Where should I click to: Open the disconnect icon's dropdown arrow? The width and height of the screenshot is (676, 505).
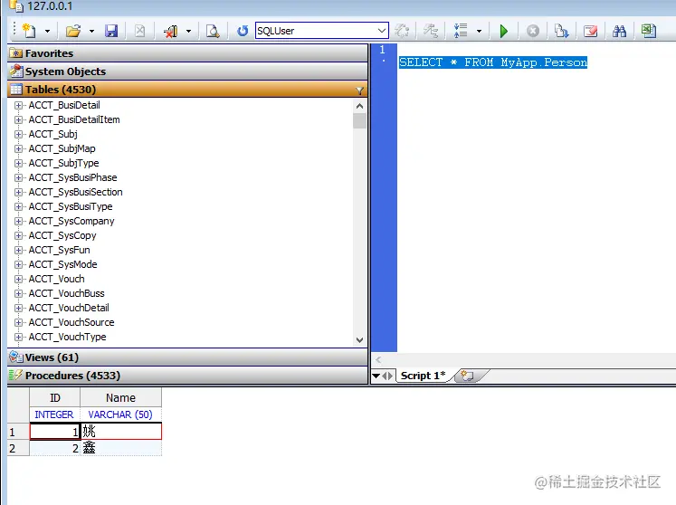point(188,31)
